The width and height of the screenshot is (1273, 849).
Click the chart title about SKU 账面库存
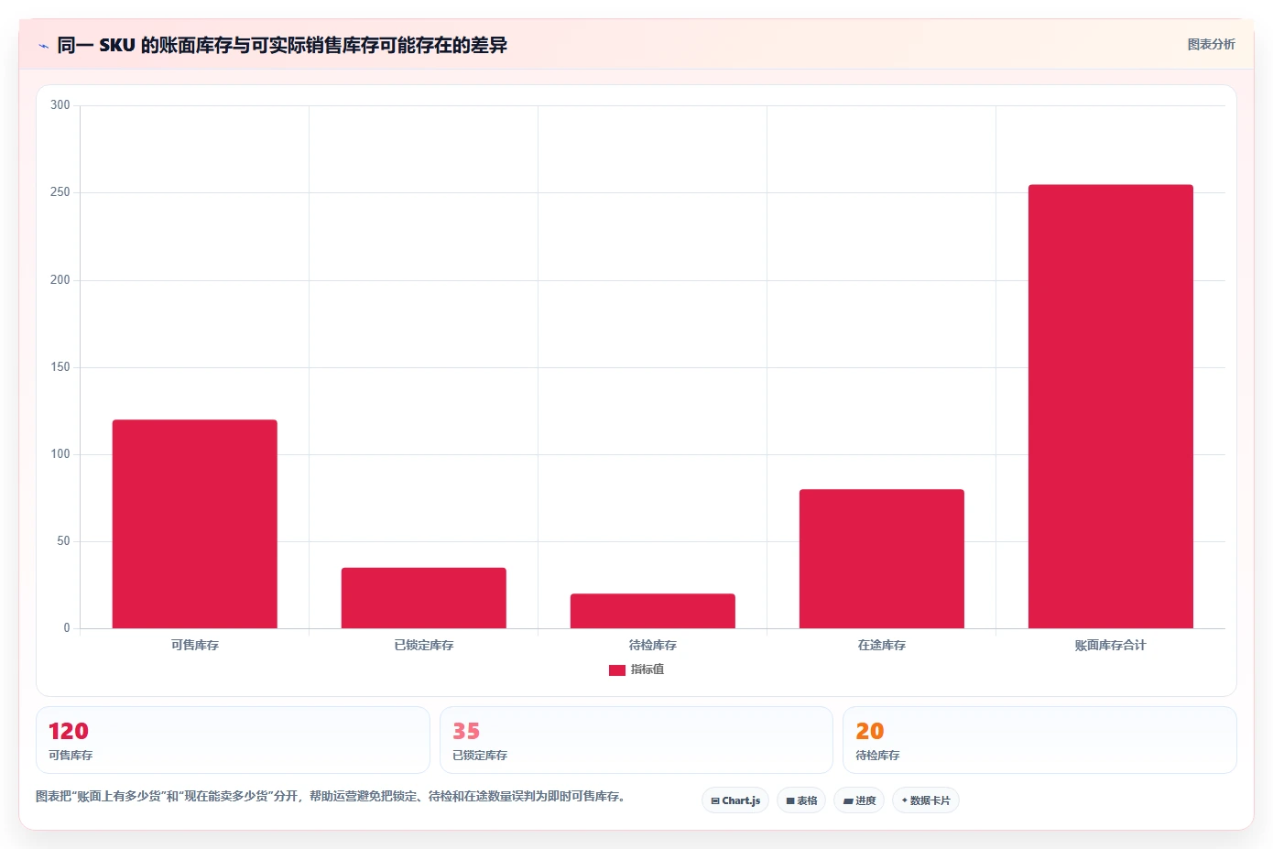pyautogui.click(x=282, y=45)
